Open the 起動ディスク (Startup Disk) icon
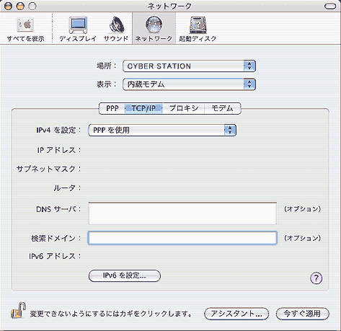The image size is (341, 331). (x=198, y=25)
